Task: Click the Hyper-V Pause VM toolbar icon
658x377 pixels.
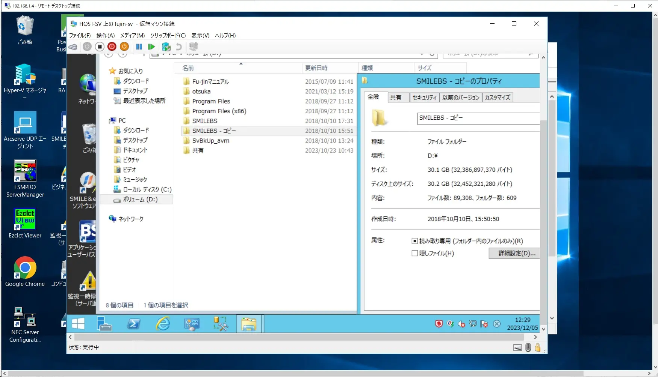Action: 139,47
